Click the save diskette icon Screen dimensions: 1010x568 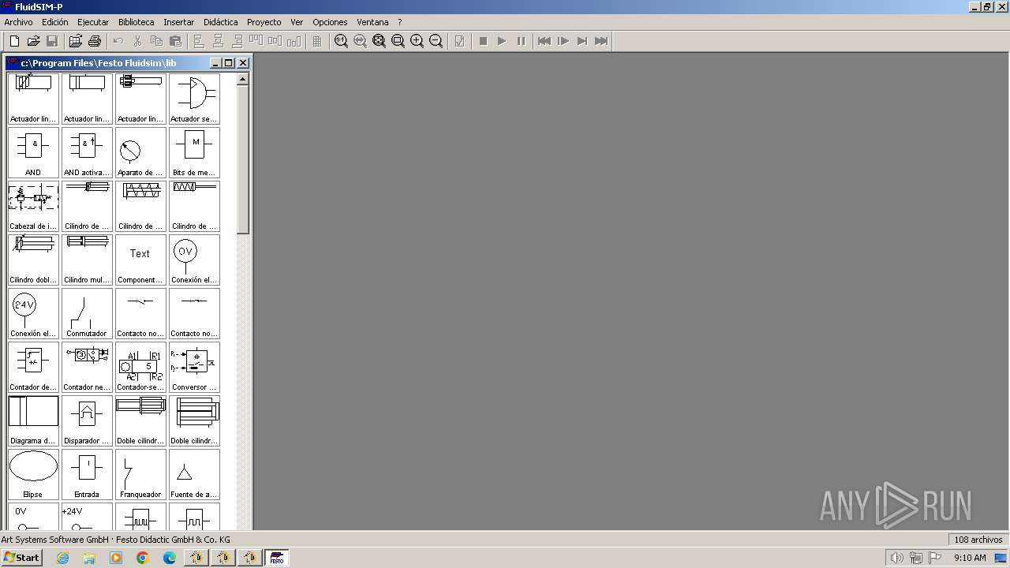pos(52,41)
